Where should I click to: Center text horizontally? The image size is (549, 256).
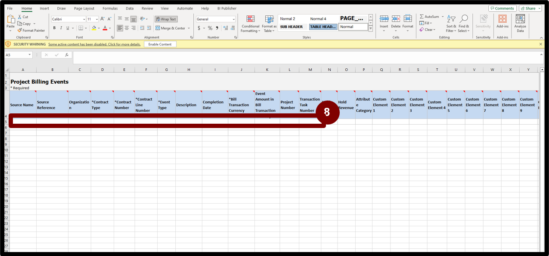[127, 28]
